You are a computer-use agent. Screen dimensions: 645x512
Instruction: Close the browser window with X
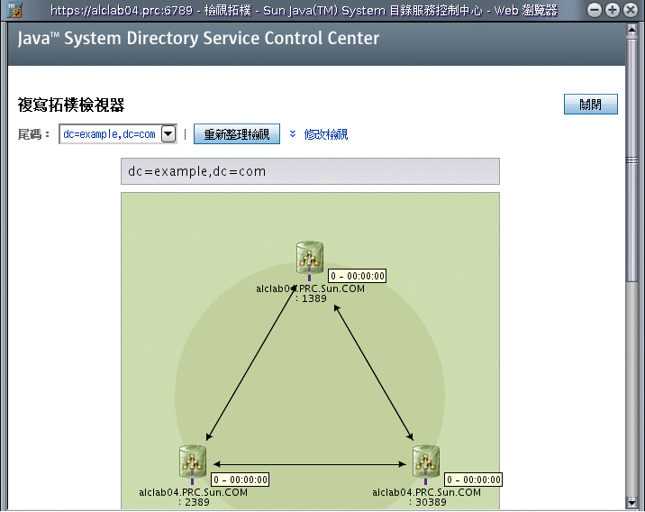pyautogui.click(x=631, y=10)
